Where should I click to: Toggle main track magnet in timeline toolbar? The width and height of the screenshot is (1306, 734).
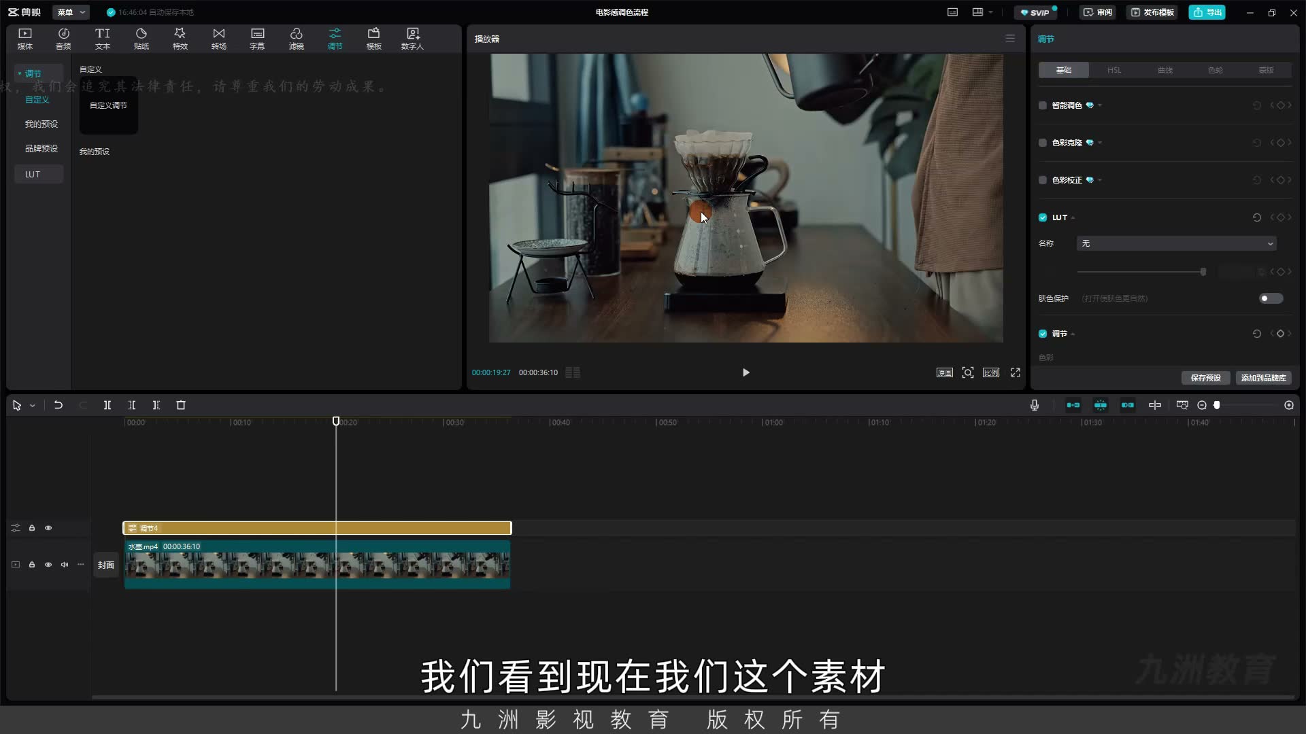coord(1073,405)
